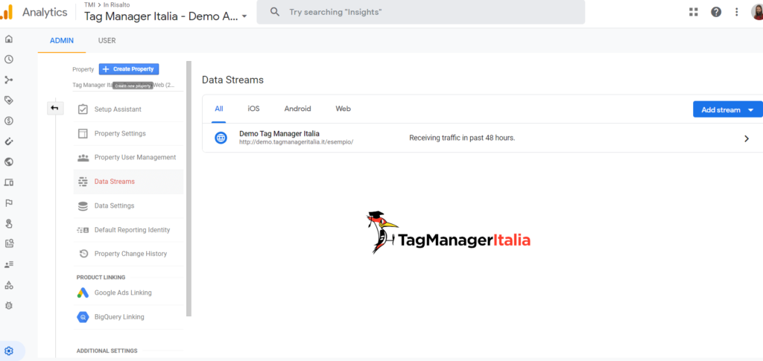Open Property User Management
The height and width of the screenshot is (361, 763).
[x=128, y=157]
